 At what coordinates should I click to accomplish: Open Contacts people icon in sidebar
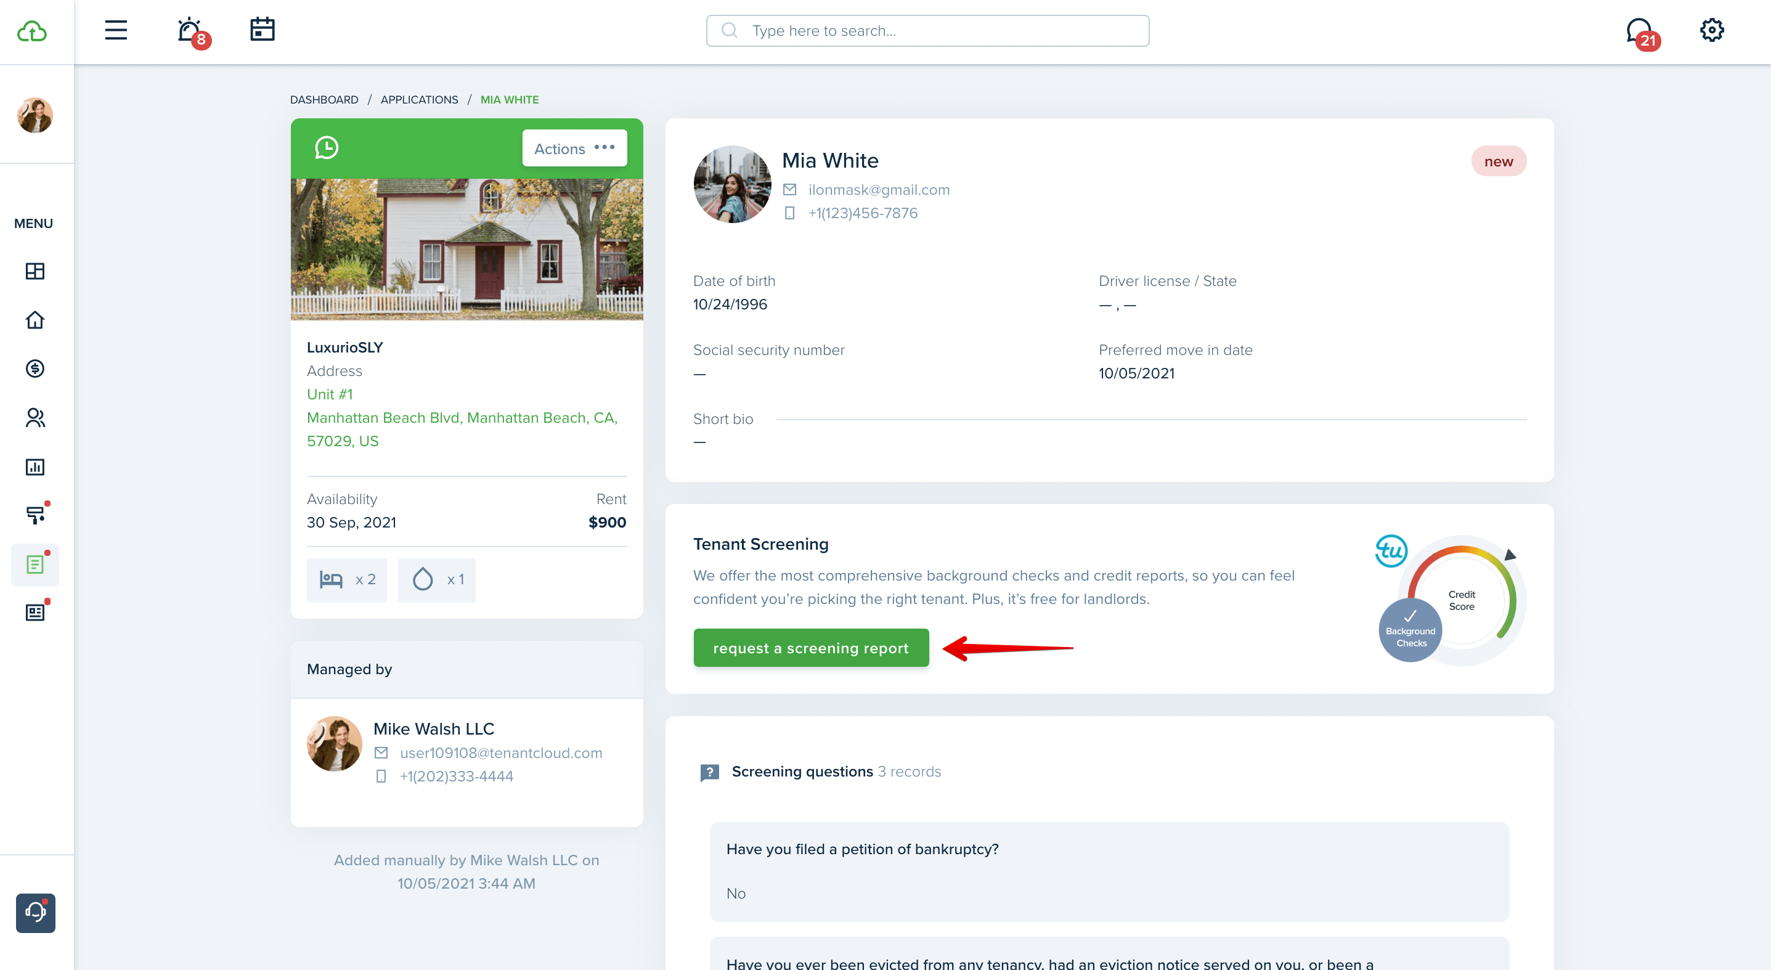point(35,418)
